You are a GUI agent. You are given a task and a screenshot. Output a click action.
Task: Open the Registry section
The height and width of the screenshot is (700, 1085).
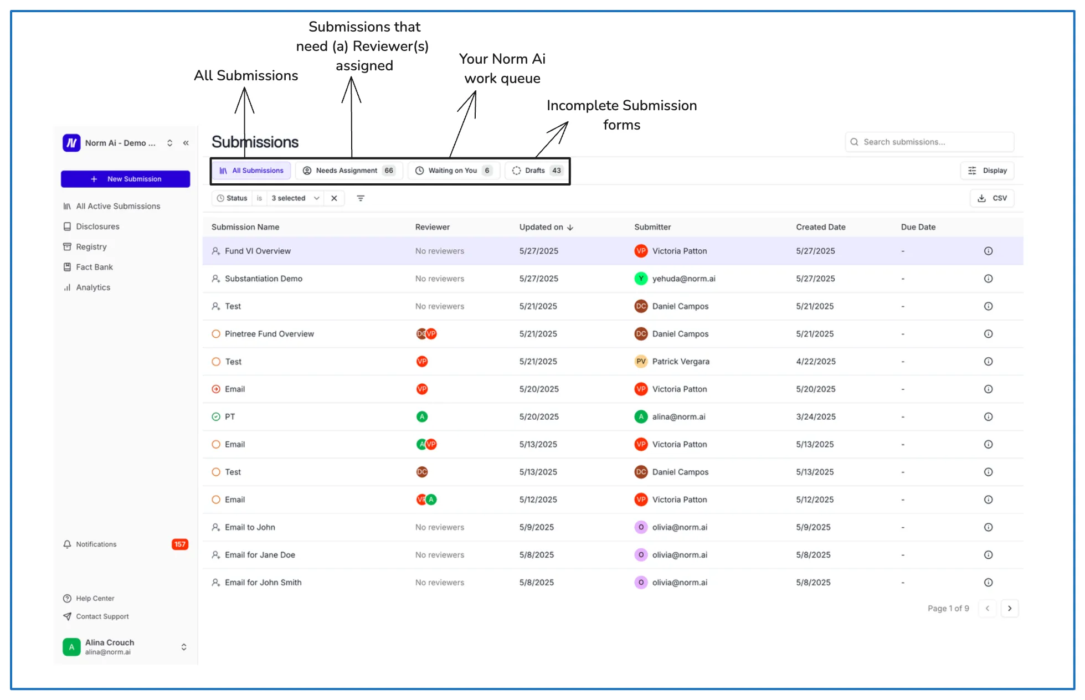[x=85, y=247]
